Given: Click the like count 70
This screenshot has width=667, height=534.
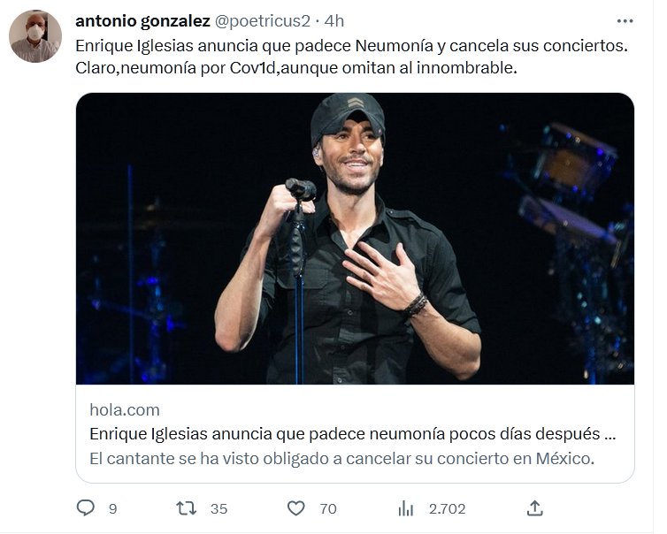Looking at the screenshot, I should (x=328, y=508).
